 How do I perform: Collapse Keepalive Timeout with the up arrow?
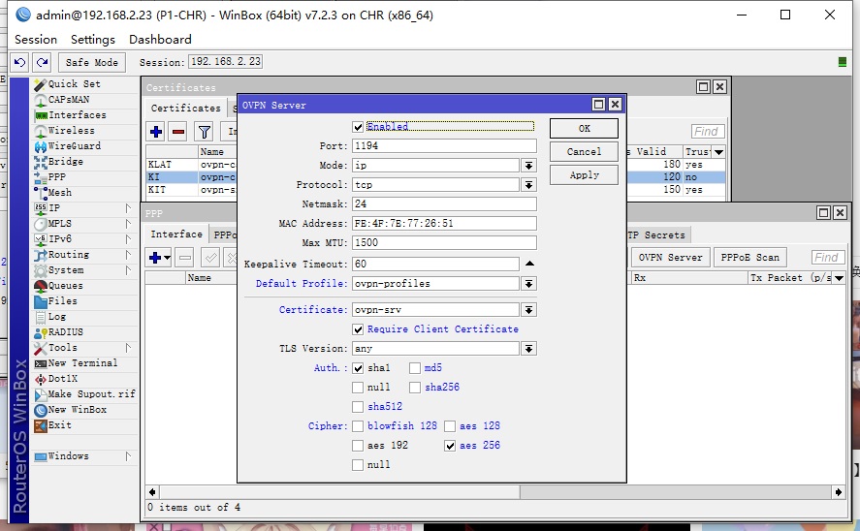(529, 264)
